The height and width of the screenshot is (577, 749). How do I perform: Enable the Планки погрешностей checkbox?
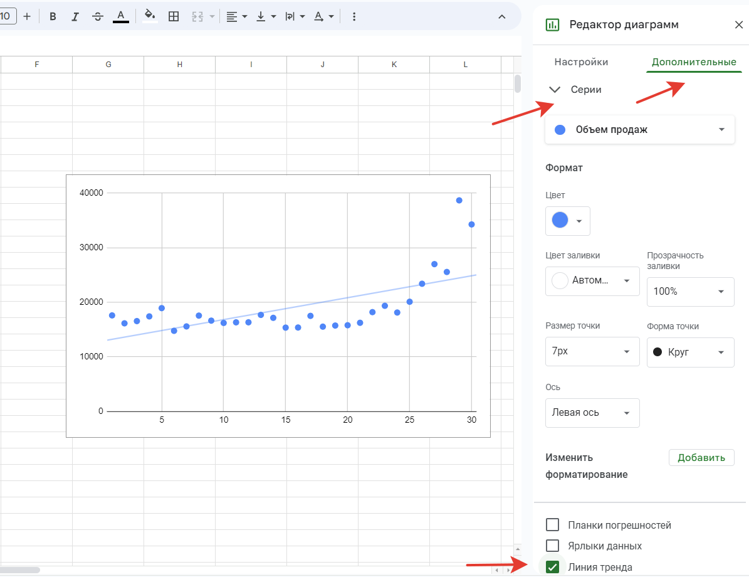[552, 525]
